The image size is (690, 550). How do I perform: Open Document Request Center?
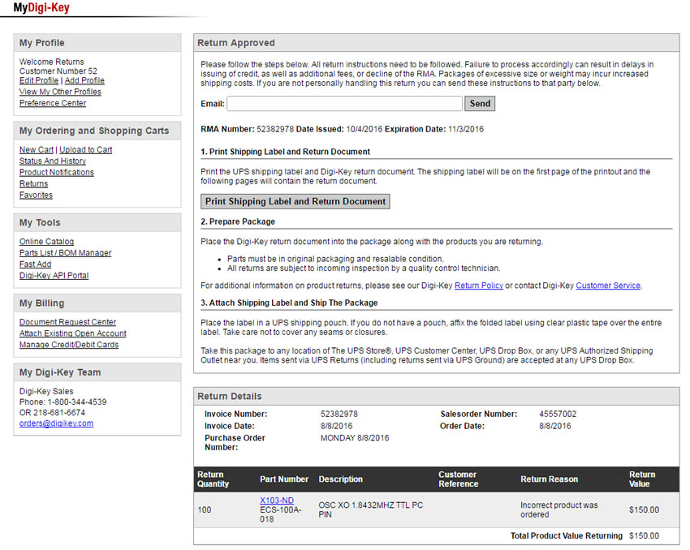(x=67, y=322)
